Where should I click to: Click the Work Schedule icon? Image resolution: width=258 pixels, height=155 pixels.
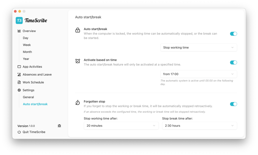[19, 82]
